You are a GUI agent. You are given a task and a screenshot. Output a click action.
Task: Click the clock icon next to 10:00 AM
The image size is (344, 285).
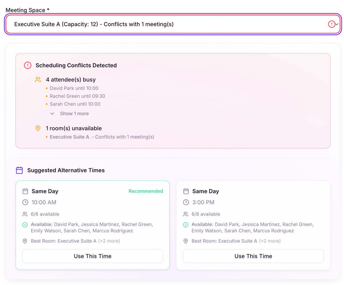[x=25, y=202]
